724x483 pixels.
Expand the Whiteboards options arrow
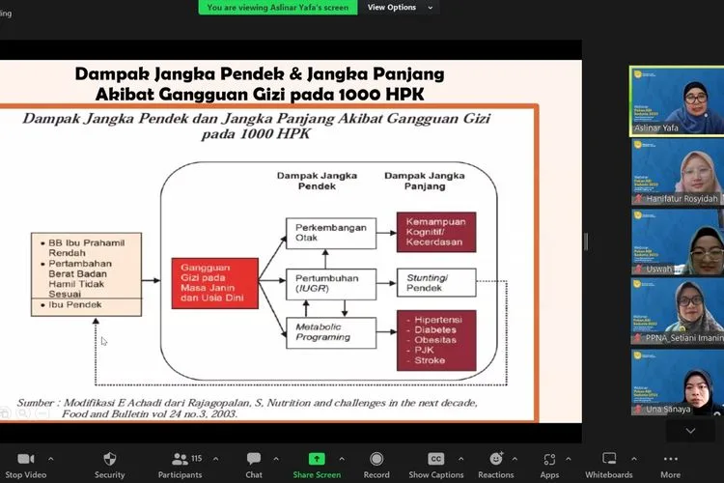(x=634, y=459)
